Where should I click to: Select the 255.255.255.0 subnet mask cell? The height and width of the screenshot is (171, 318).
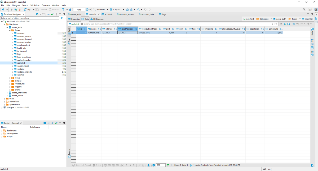pos(150,33)
